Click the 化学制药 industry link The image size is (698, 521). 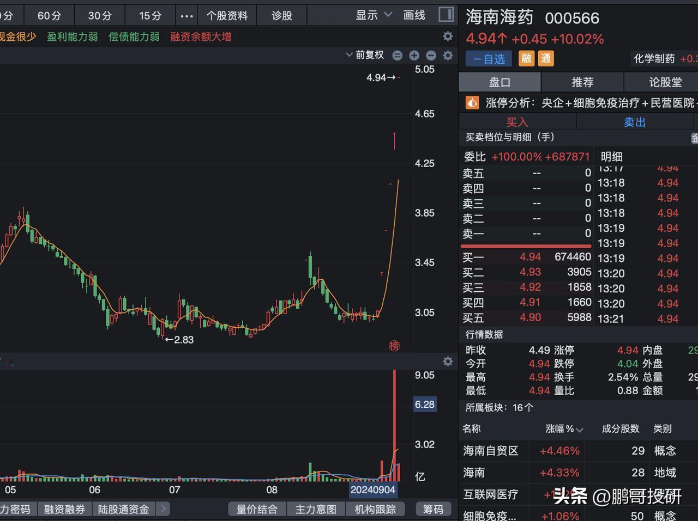tap(654, 58)
